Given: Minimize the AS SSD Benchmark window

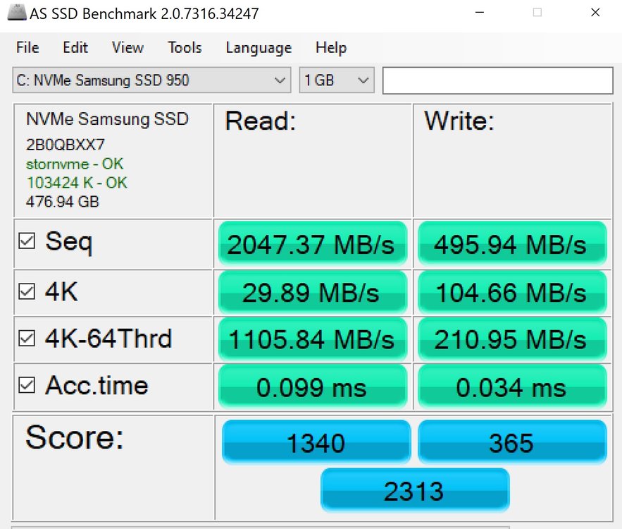Looking at the screenshot, I should click(x=480, y=13).
